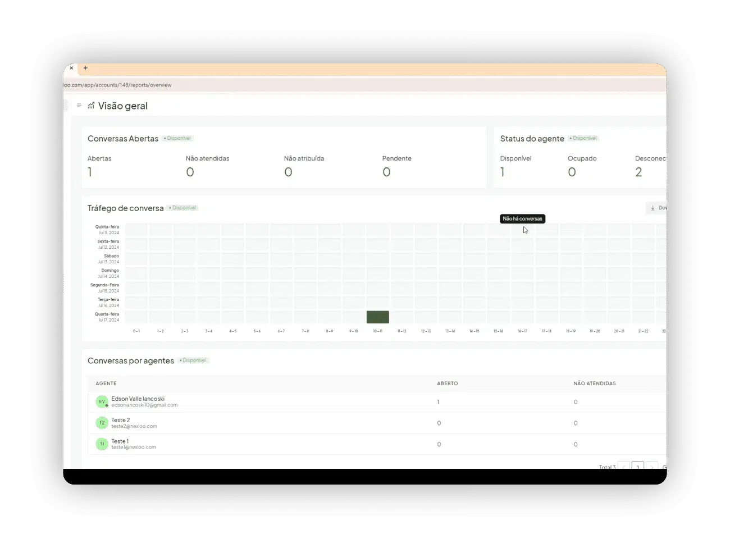Viewport: 730px width, 548px height.
Task: Go to previous page in agents table pagination
Action: 624,466
